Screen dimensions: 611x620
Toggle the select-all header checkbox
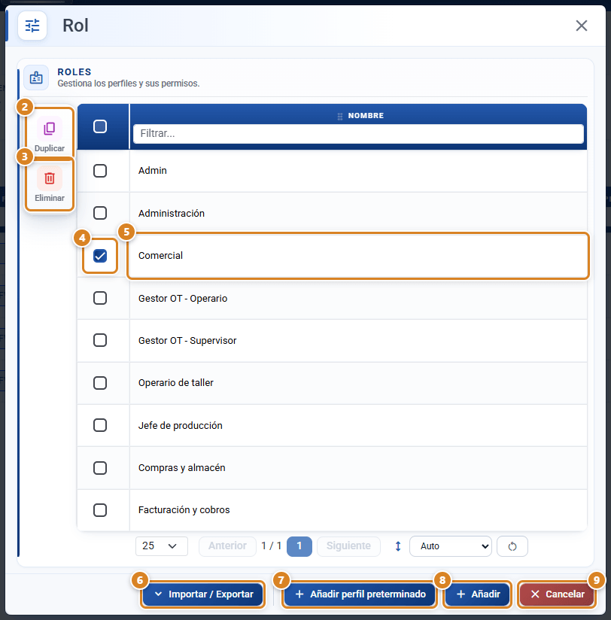100,126
